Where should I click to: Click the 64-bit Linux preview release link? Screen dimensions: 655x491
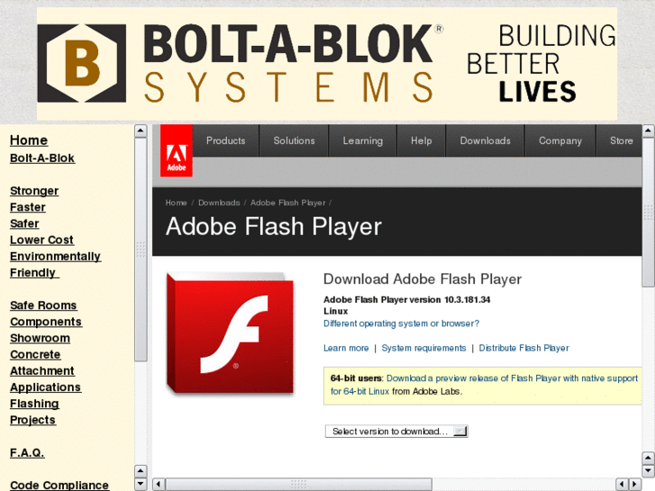(484, 385)
